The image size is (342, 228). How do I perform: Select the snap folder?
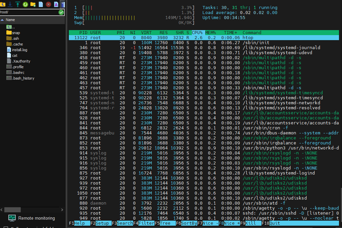tap(13, 33)
